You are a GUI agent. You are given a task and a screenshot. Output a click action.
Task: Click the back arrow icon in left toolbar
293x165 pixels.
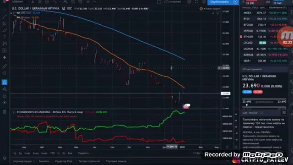click(5, 57)
